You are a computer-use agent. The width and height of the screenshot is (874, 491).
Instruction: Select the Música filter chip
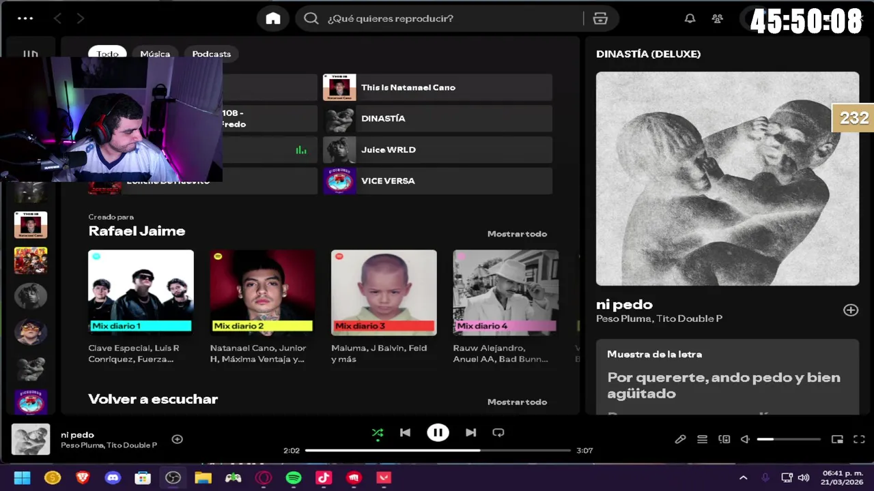pyautogui.click(x=155, y=54)
